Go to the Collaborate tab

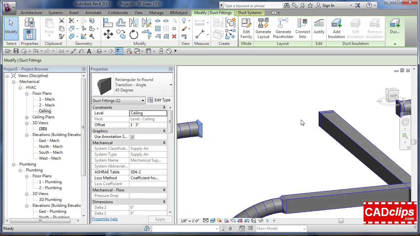point(118,13)
